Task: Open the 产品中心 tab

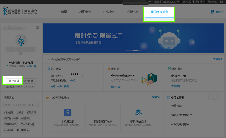Action: click(x=109, y=12)
